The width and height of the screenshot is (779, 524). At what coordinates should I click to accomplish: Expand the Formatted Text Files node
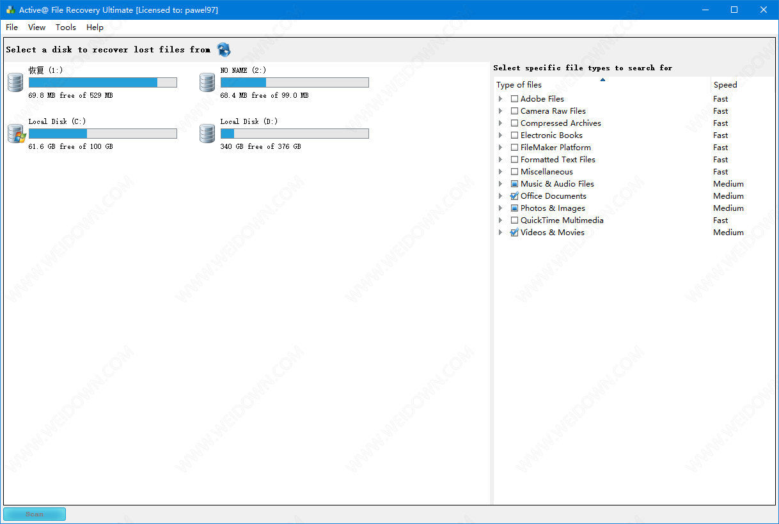tap(501, 160)
